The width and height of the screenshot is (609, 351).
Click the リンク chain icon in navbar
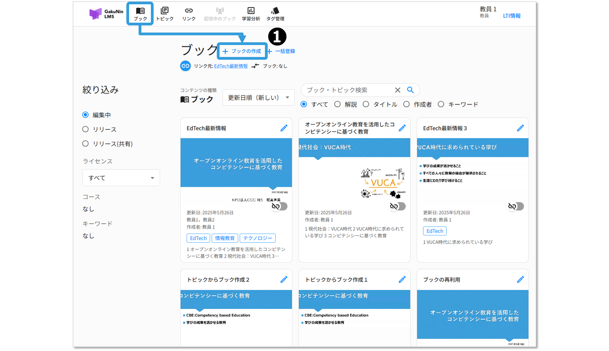[189, 11]
